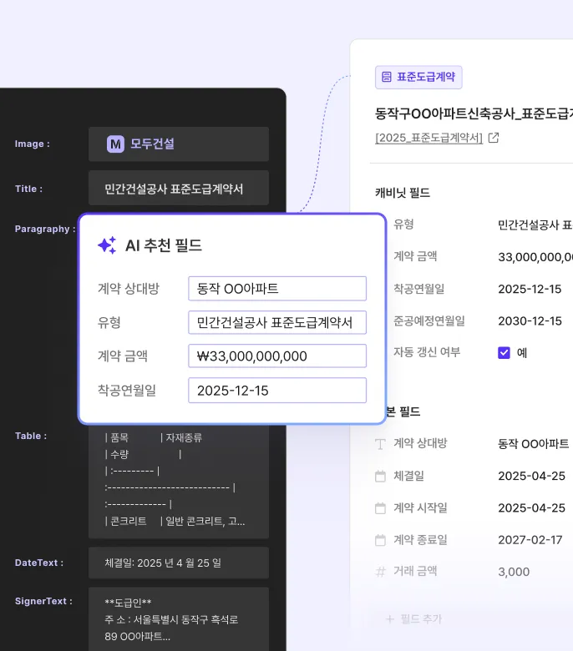Click the 유형 input in AI 추천 필드

[277, 323]
